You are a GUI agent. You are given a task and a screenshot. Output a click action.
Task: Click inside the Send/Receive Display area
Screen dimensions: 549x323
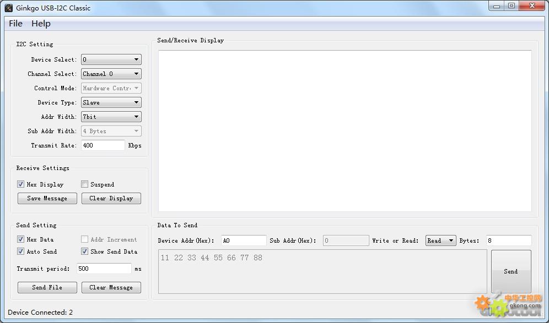tap(345, 131)
